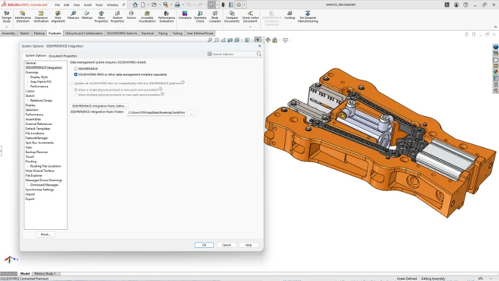
Task: Open the Sketch ribbon tab
Action: (24, 33)
